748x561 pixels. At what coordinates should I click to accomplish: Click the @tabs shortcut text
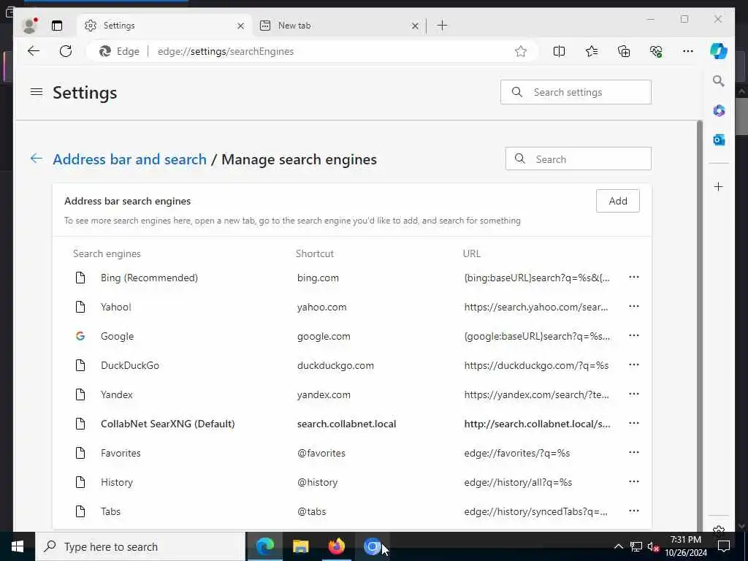click(311, 511)
